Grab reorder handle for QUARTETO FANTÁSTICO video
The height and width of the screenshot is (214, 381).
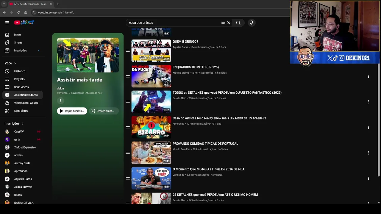pos(128,102)
